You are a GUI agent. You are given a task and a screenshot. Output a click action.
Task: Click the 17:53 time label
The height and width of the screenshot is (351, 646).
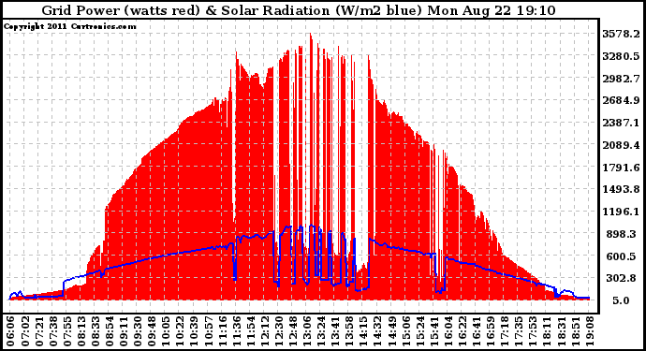(532, 331)
